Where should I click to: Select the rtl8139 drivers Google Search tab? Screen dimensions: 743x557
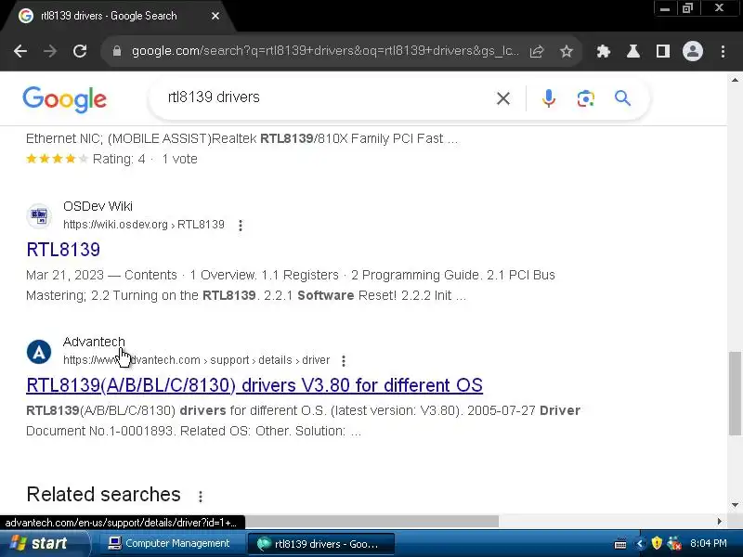pos(109,16)
